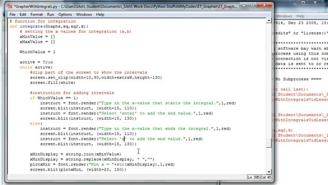Click the 'xMinDisplay = string.replace' line
Image resolution: width=328 pixels, height=185 pixels.
(x=92, y=159)
